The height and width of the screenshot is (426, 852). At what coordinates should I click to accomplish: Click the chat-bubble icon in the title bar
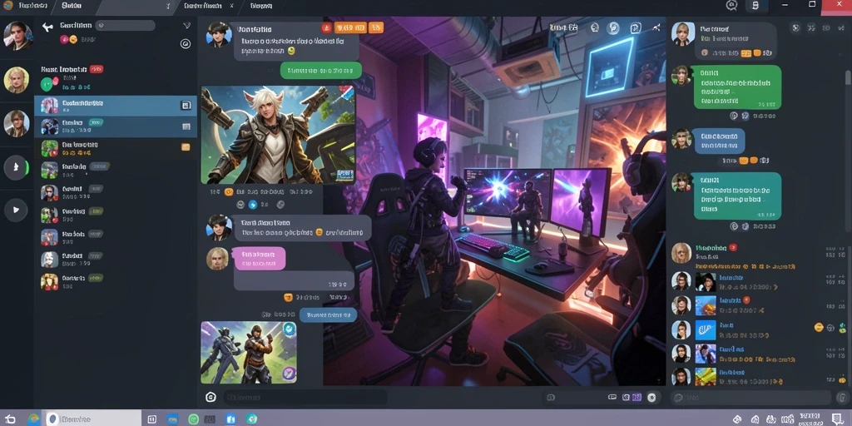(x=731, y=6)
